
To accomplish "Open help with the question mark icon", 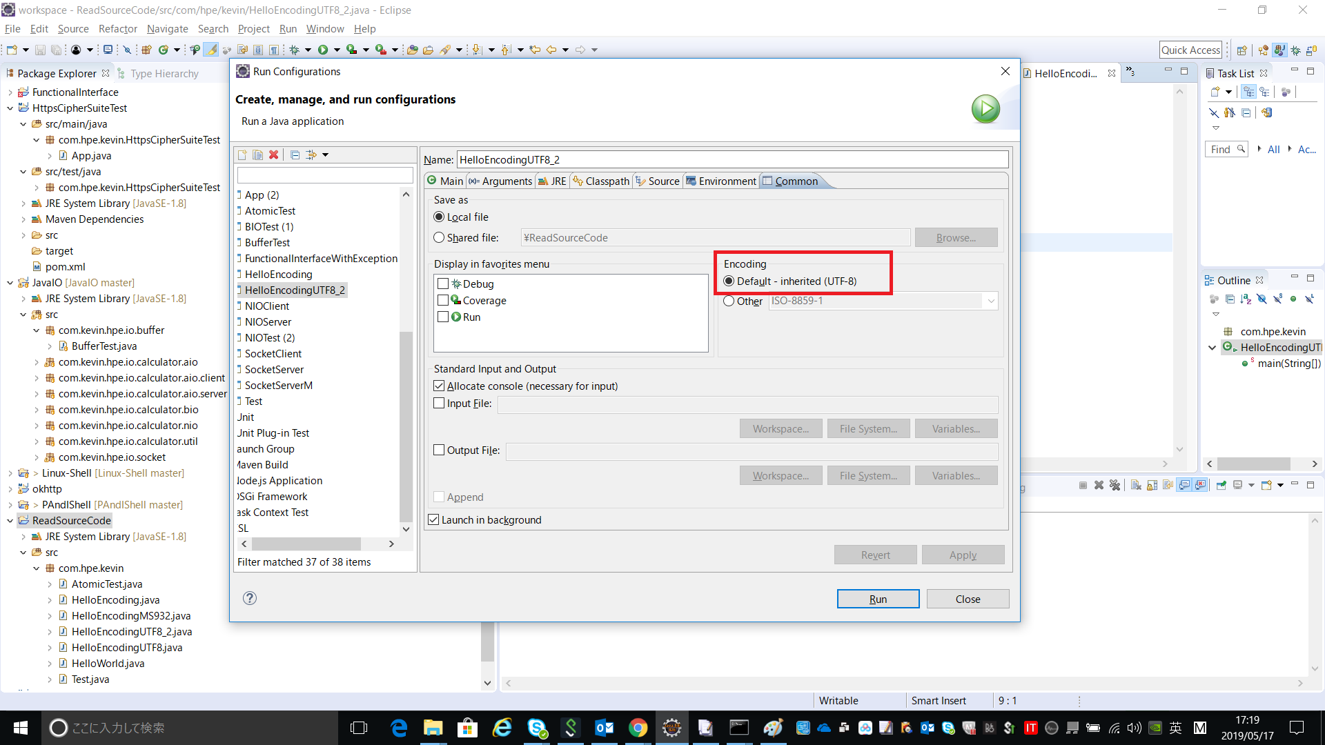I will [250, 598].
